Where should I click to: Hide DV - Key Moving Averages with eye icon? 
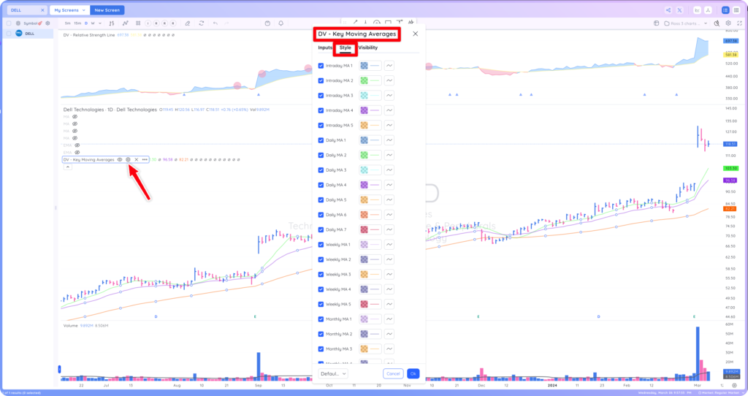pos(120,160)
